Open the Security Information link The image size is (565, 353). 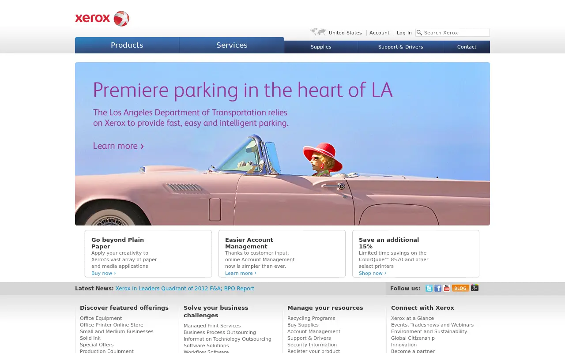tap(312, 345)
